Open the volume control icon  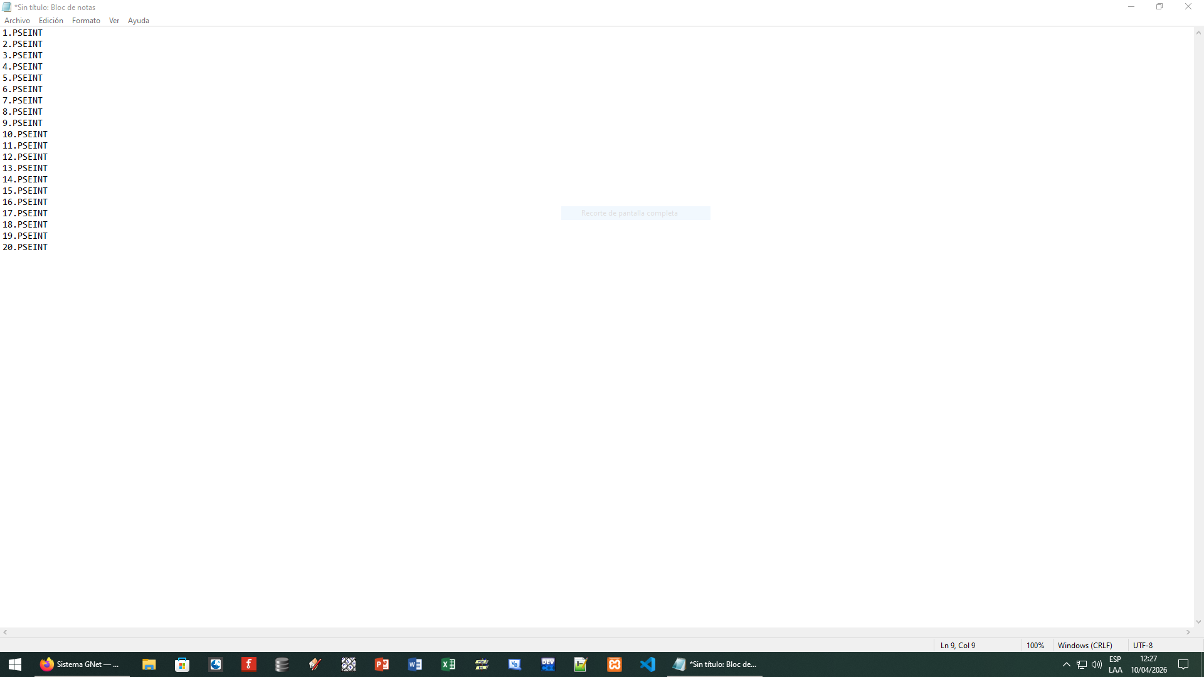(1097, 664)
